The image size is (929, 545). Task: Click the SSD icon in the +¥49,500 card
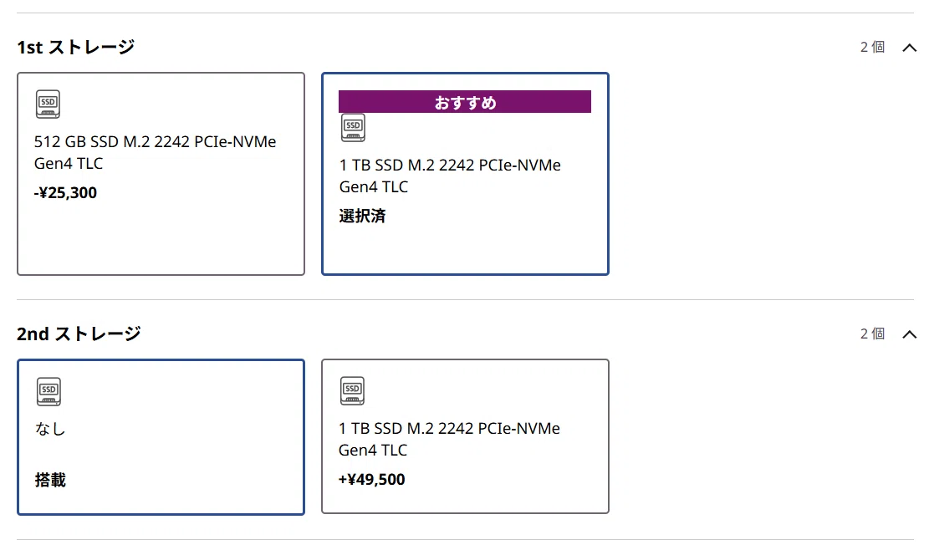click(x=353, y=391)
